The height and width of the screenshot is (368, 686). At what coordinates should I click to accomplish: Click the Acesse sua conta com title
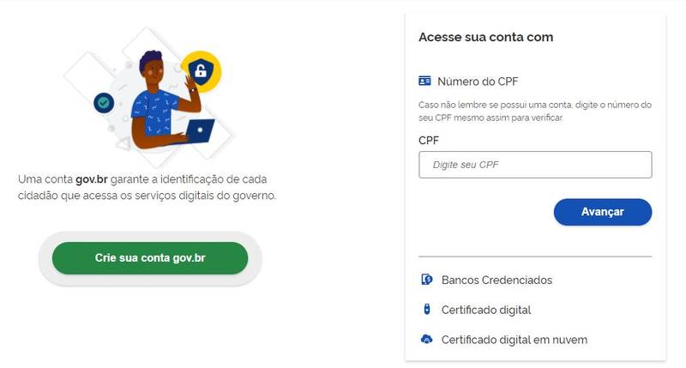[485, 37]
